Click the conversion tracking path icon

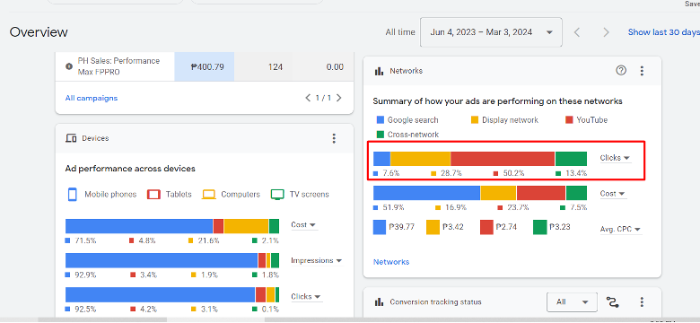click(613, 302)
